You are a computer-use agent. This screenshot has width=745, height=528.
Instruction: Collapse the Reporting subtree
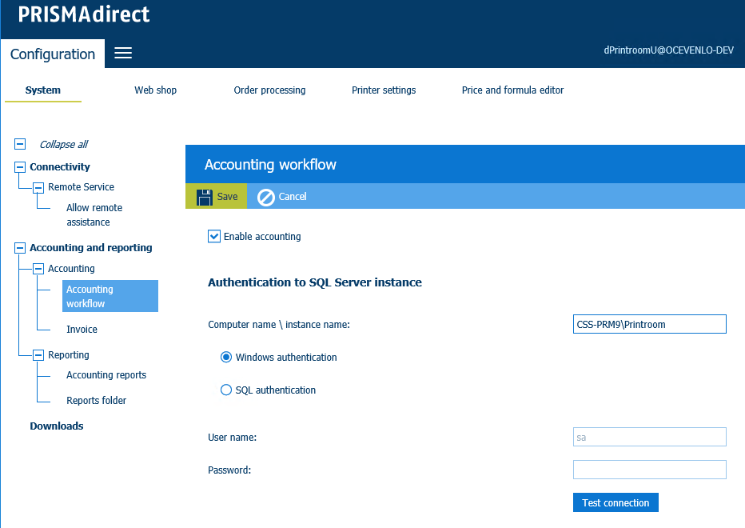point(38,355)
